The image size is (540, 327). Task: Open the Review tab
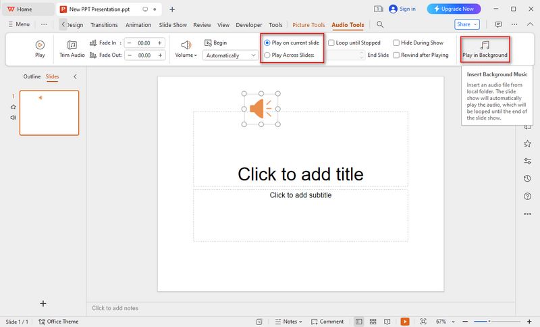coord(202,25)
